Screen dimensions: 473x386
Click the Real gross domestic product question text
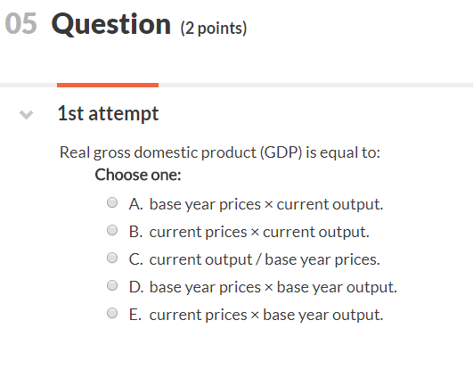pos(220,152)
